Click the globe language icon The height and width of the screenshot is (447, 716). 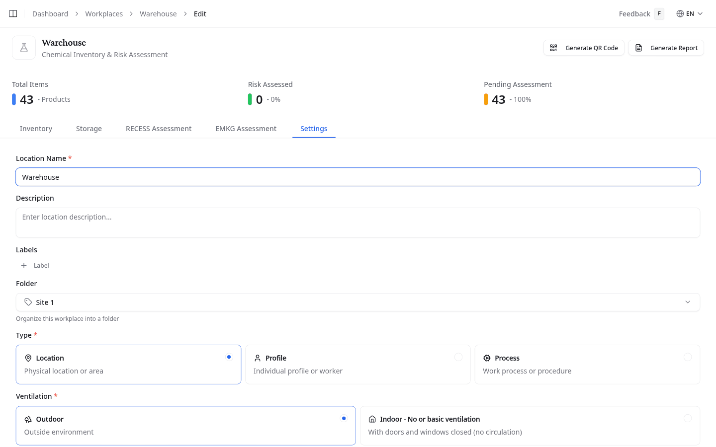click(680, 14)
